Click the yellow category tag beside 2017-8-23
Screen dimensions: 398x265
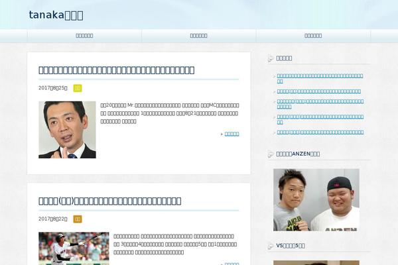(x=78, y=88)
